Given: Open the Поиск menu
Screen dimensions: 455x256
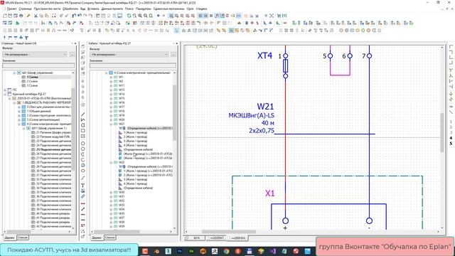Looking at the screenshot, I should 129,9.
